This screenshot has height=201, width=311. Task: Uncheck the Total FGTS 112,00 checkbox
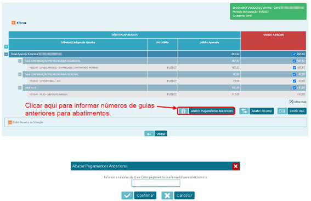(x=295, y=88)
